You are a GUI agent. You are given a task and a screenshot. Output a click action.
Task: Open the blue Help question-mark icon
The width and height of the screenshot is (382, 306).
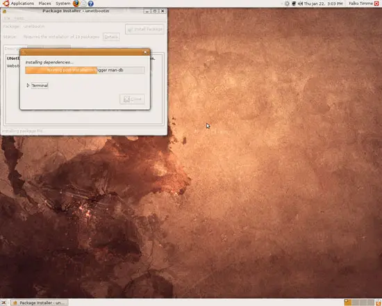(90, 3)
